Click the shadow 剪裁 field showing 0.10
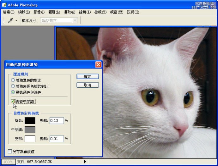Viewport: 218px width, 166px height. pyautogui.click(x=56, y=120)
